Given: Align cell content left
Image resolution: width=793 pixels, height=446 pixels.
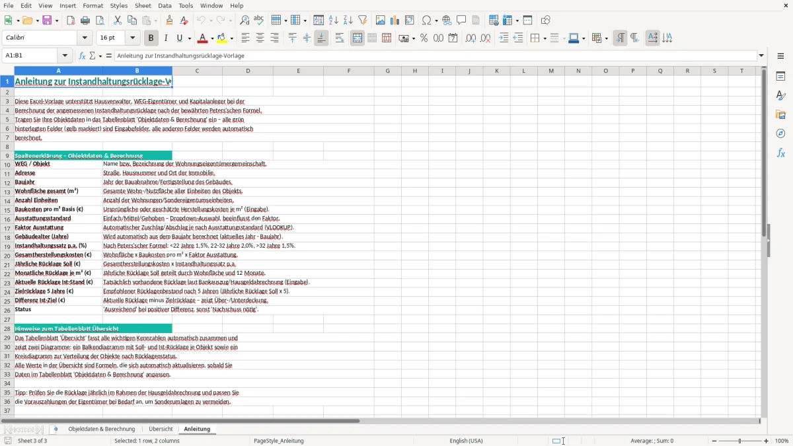Looking at the screenshot, I should 245,38.
